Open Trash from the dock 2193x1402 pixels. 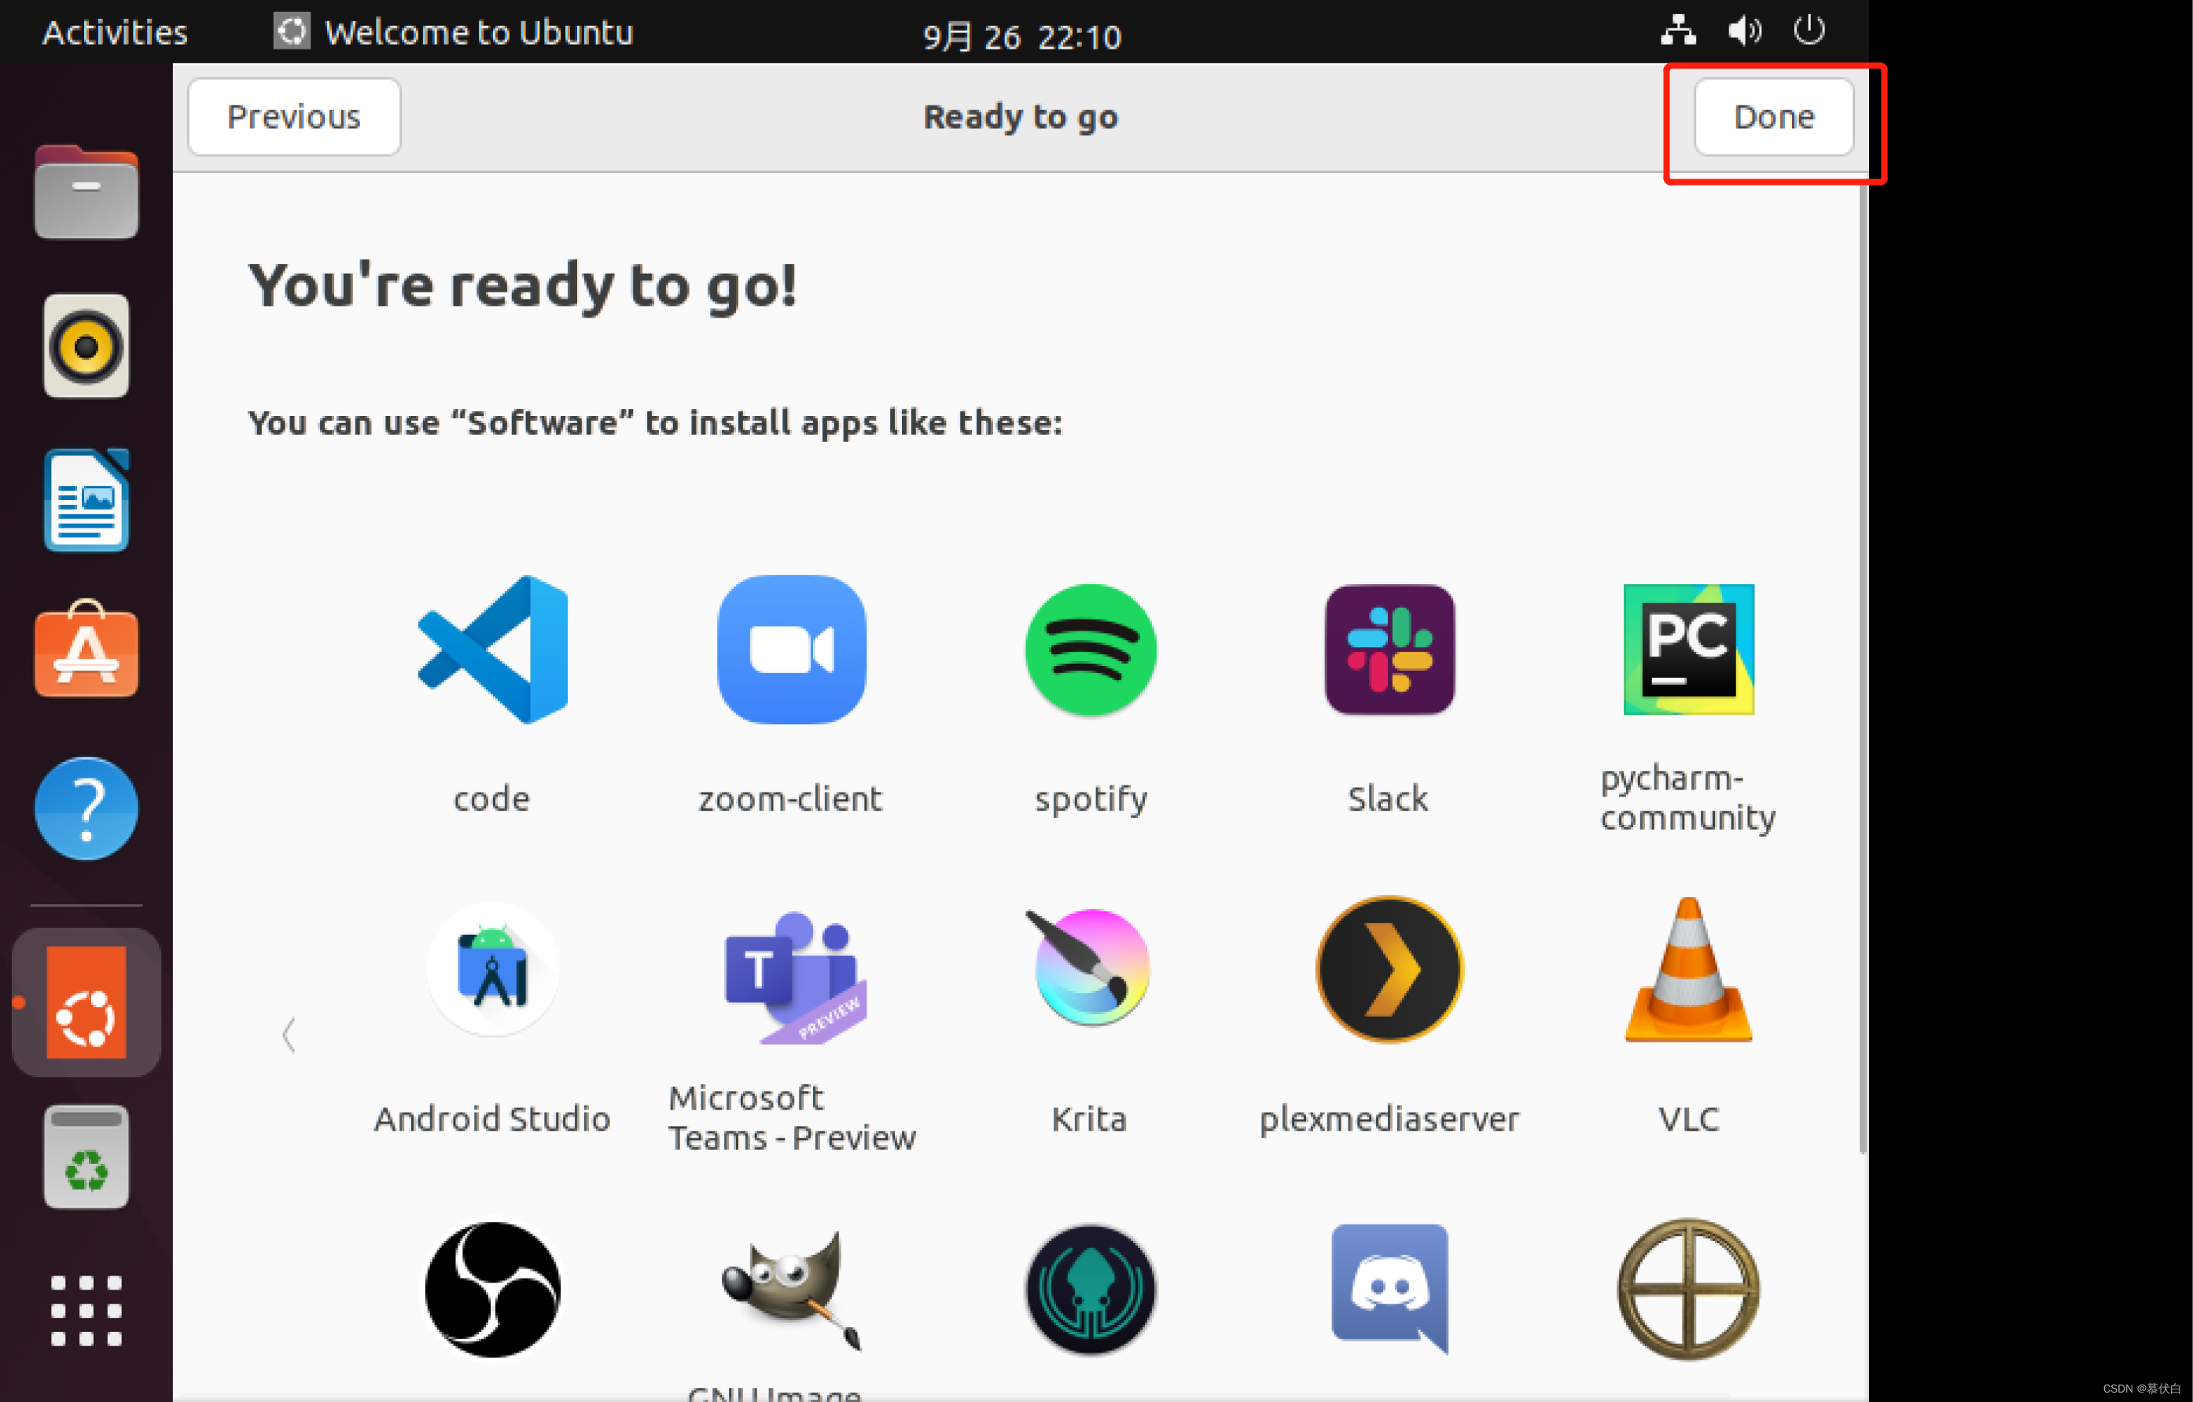pos(86,1157)
